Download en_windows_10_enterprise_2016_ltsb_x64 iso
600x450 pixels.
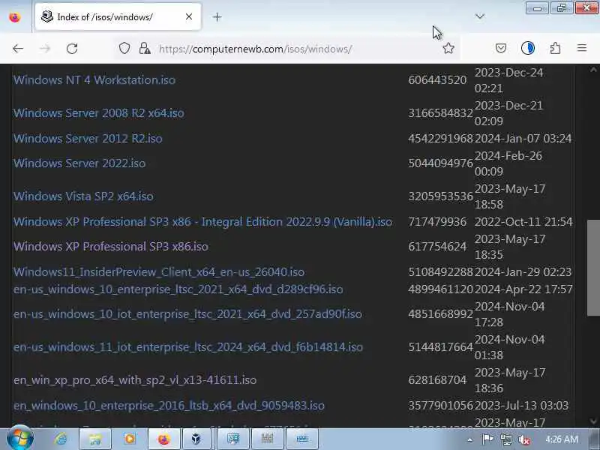pos(169,405)
